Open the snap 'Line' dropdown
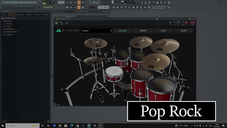This screenshot has width=227, height=128. point(91,7)
